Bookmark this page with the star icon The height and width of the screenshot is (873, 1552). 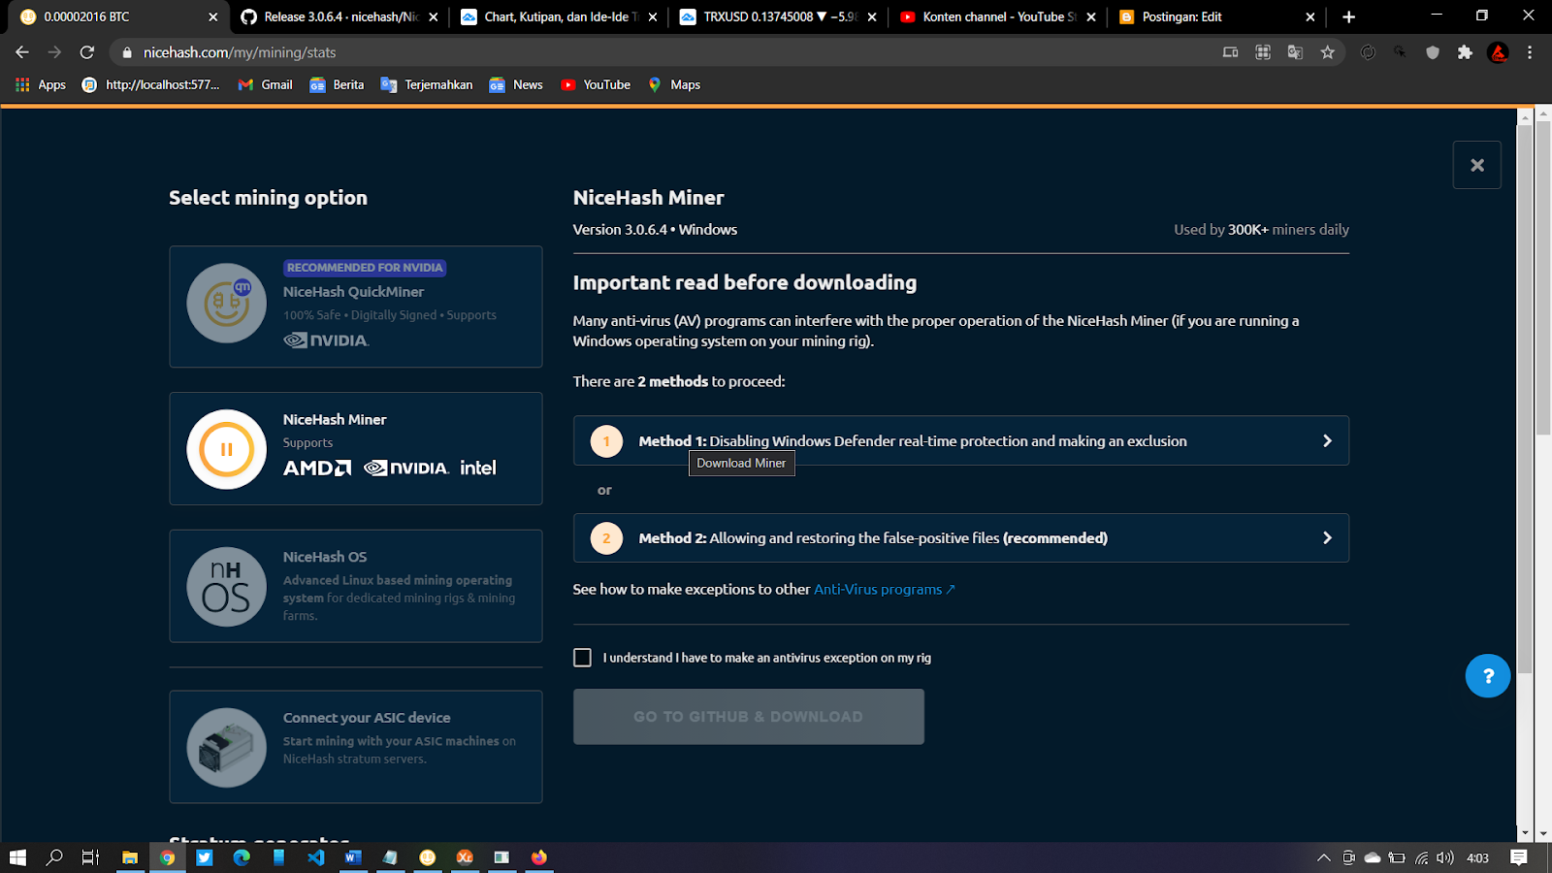[1327, 52]
